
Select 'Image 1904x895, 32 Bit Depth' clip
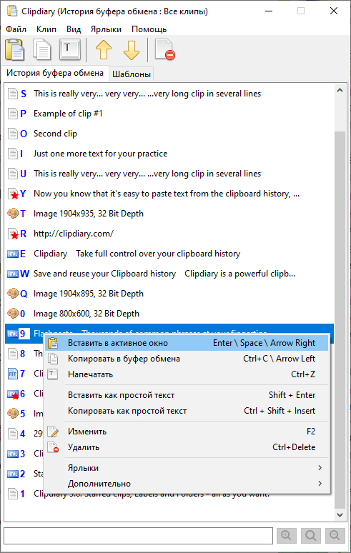coord(169,294)
